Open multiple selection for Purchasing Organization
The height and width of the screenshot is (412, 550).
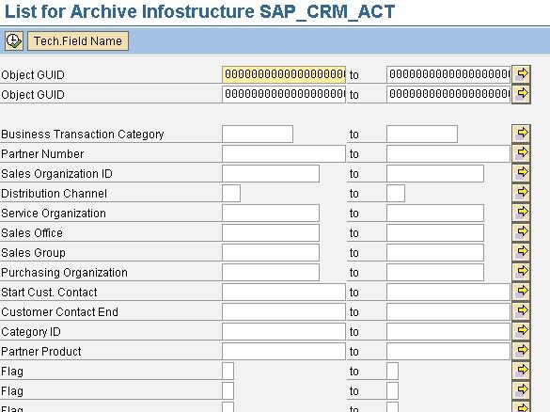pos(521,272)
